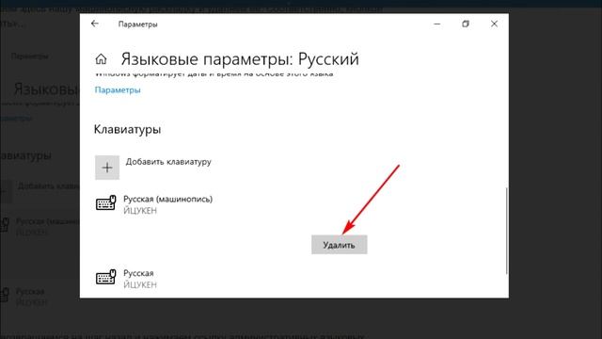Select the plain Русская keyboard entry text
This screenshot has width=602, height=339.
[138, 273]
